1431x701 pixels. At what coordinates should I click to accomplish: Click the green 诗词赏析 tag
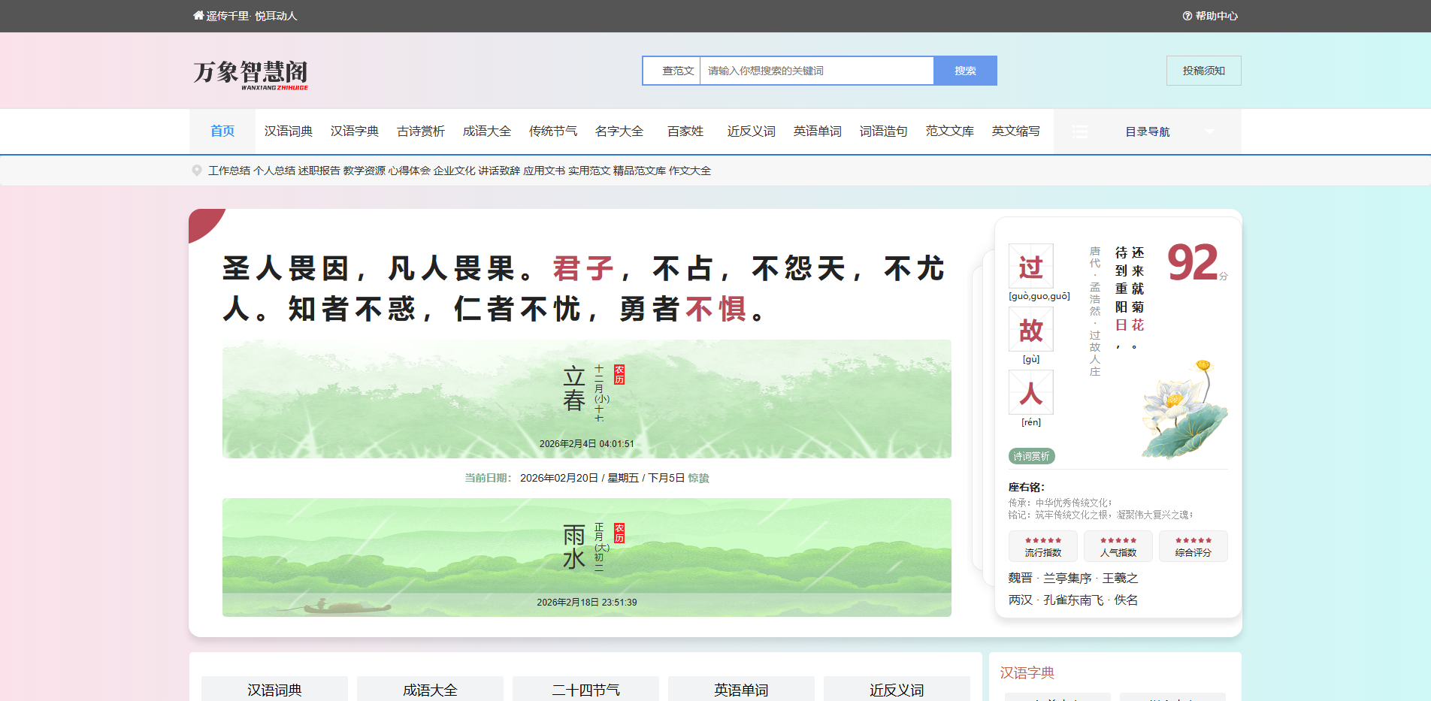[x=1030, y=456]
